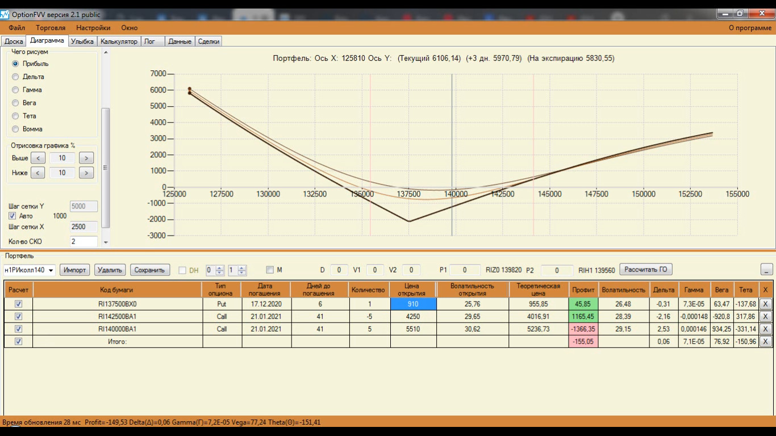The width and height of the screenshot is (776, 436).
Task: Open the н1РИколл140 portfolio dropdown
Action: 51,270
